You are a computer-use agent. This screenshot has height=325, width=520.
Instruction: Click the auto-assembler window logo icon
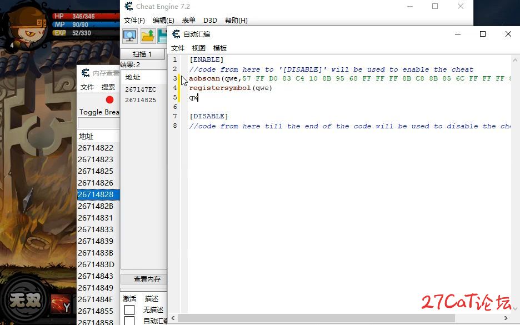(176, 34)
